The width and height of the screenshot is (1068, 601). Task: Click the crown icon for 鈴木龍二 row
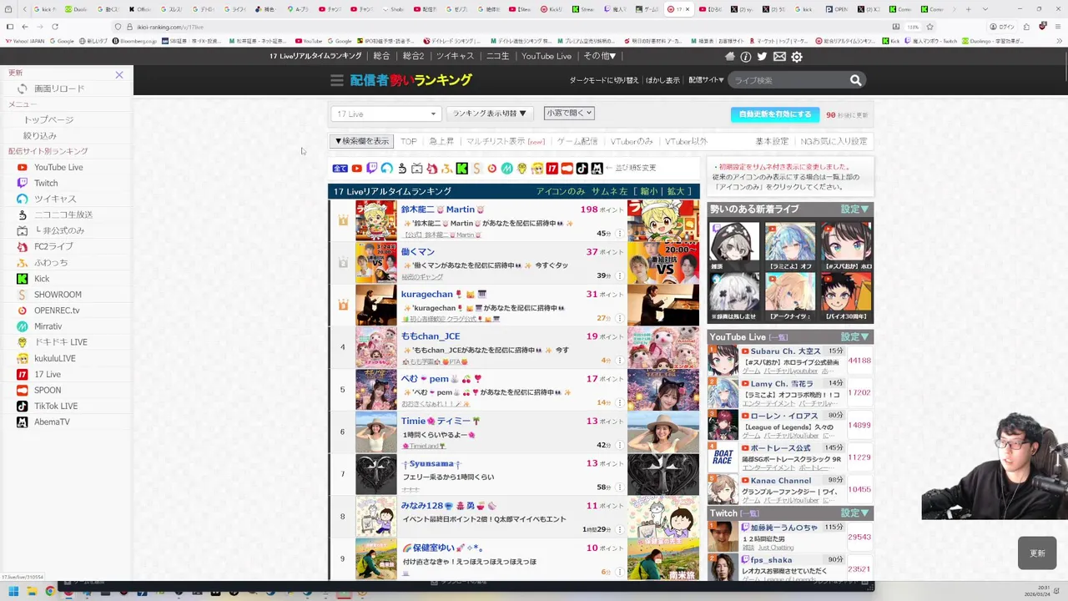pyautogui.click(x=343, y=220)
